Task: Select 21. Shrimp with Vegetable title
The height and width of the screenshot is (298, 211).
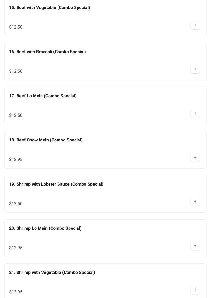Action: coord(52,273)
